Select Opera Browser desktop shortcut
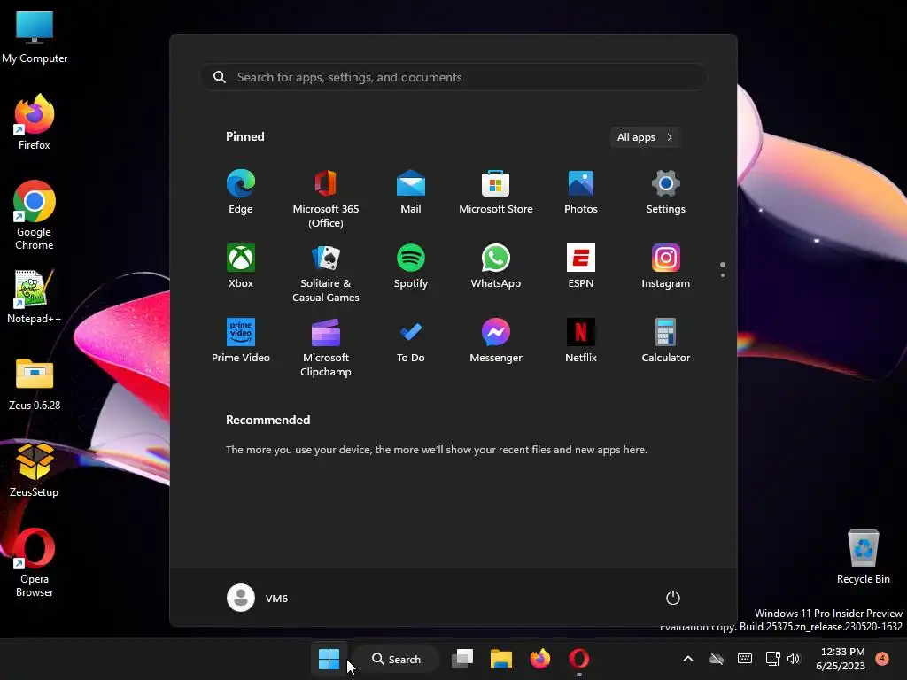 (35, 563)
